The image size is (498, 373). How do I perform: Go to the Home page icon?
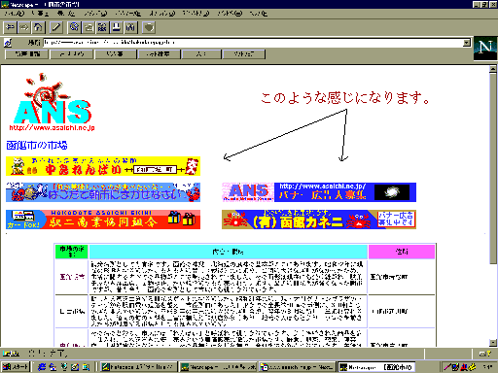[38, 27]
